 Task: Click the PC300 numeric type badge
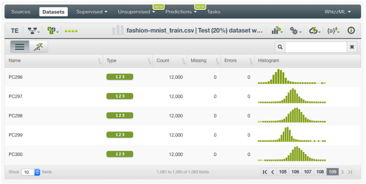[120, 154]
